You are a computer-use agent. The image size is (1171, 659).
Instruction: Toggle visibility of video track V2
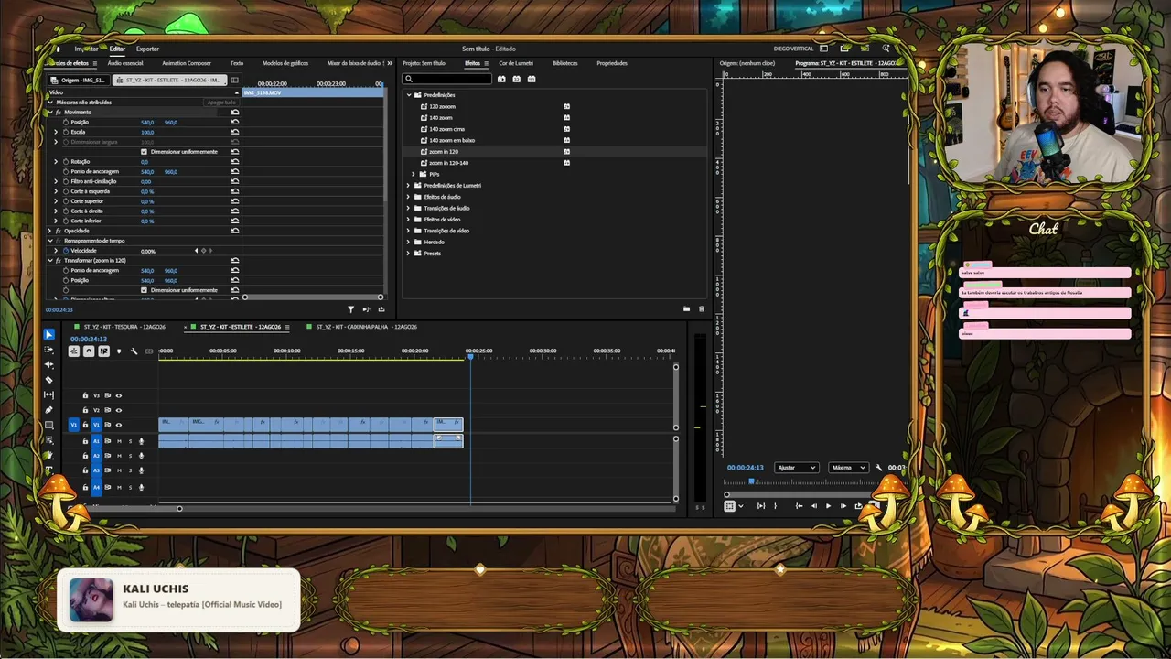(118, 410)
